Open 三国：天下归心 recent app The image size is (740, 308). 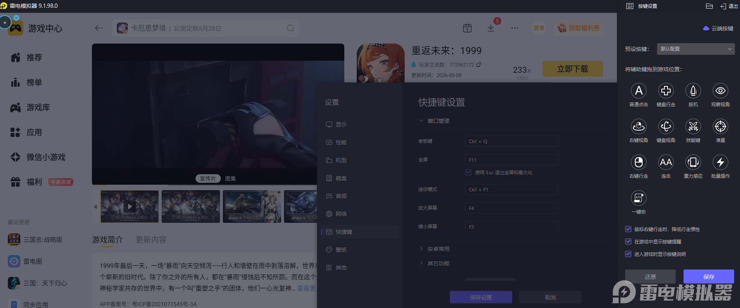37,283
